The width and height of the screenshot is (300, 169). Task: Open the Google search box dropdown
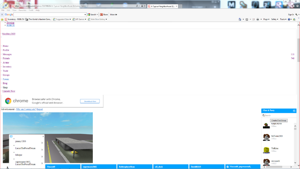point(85,15)
